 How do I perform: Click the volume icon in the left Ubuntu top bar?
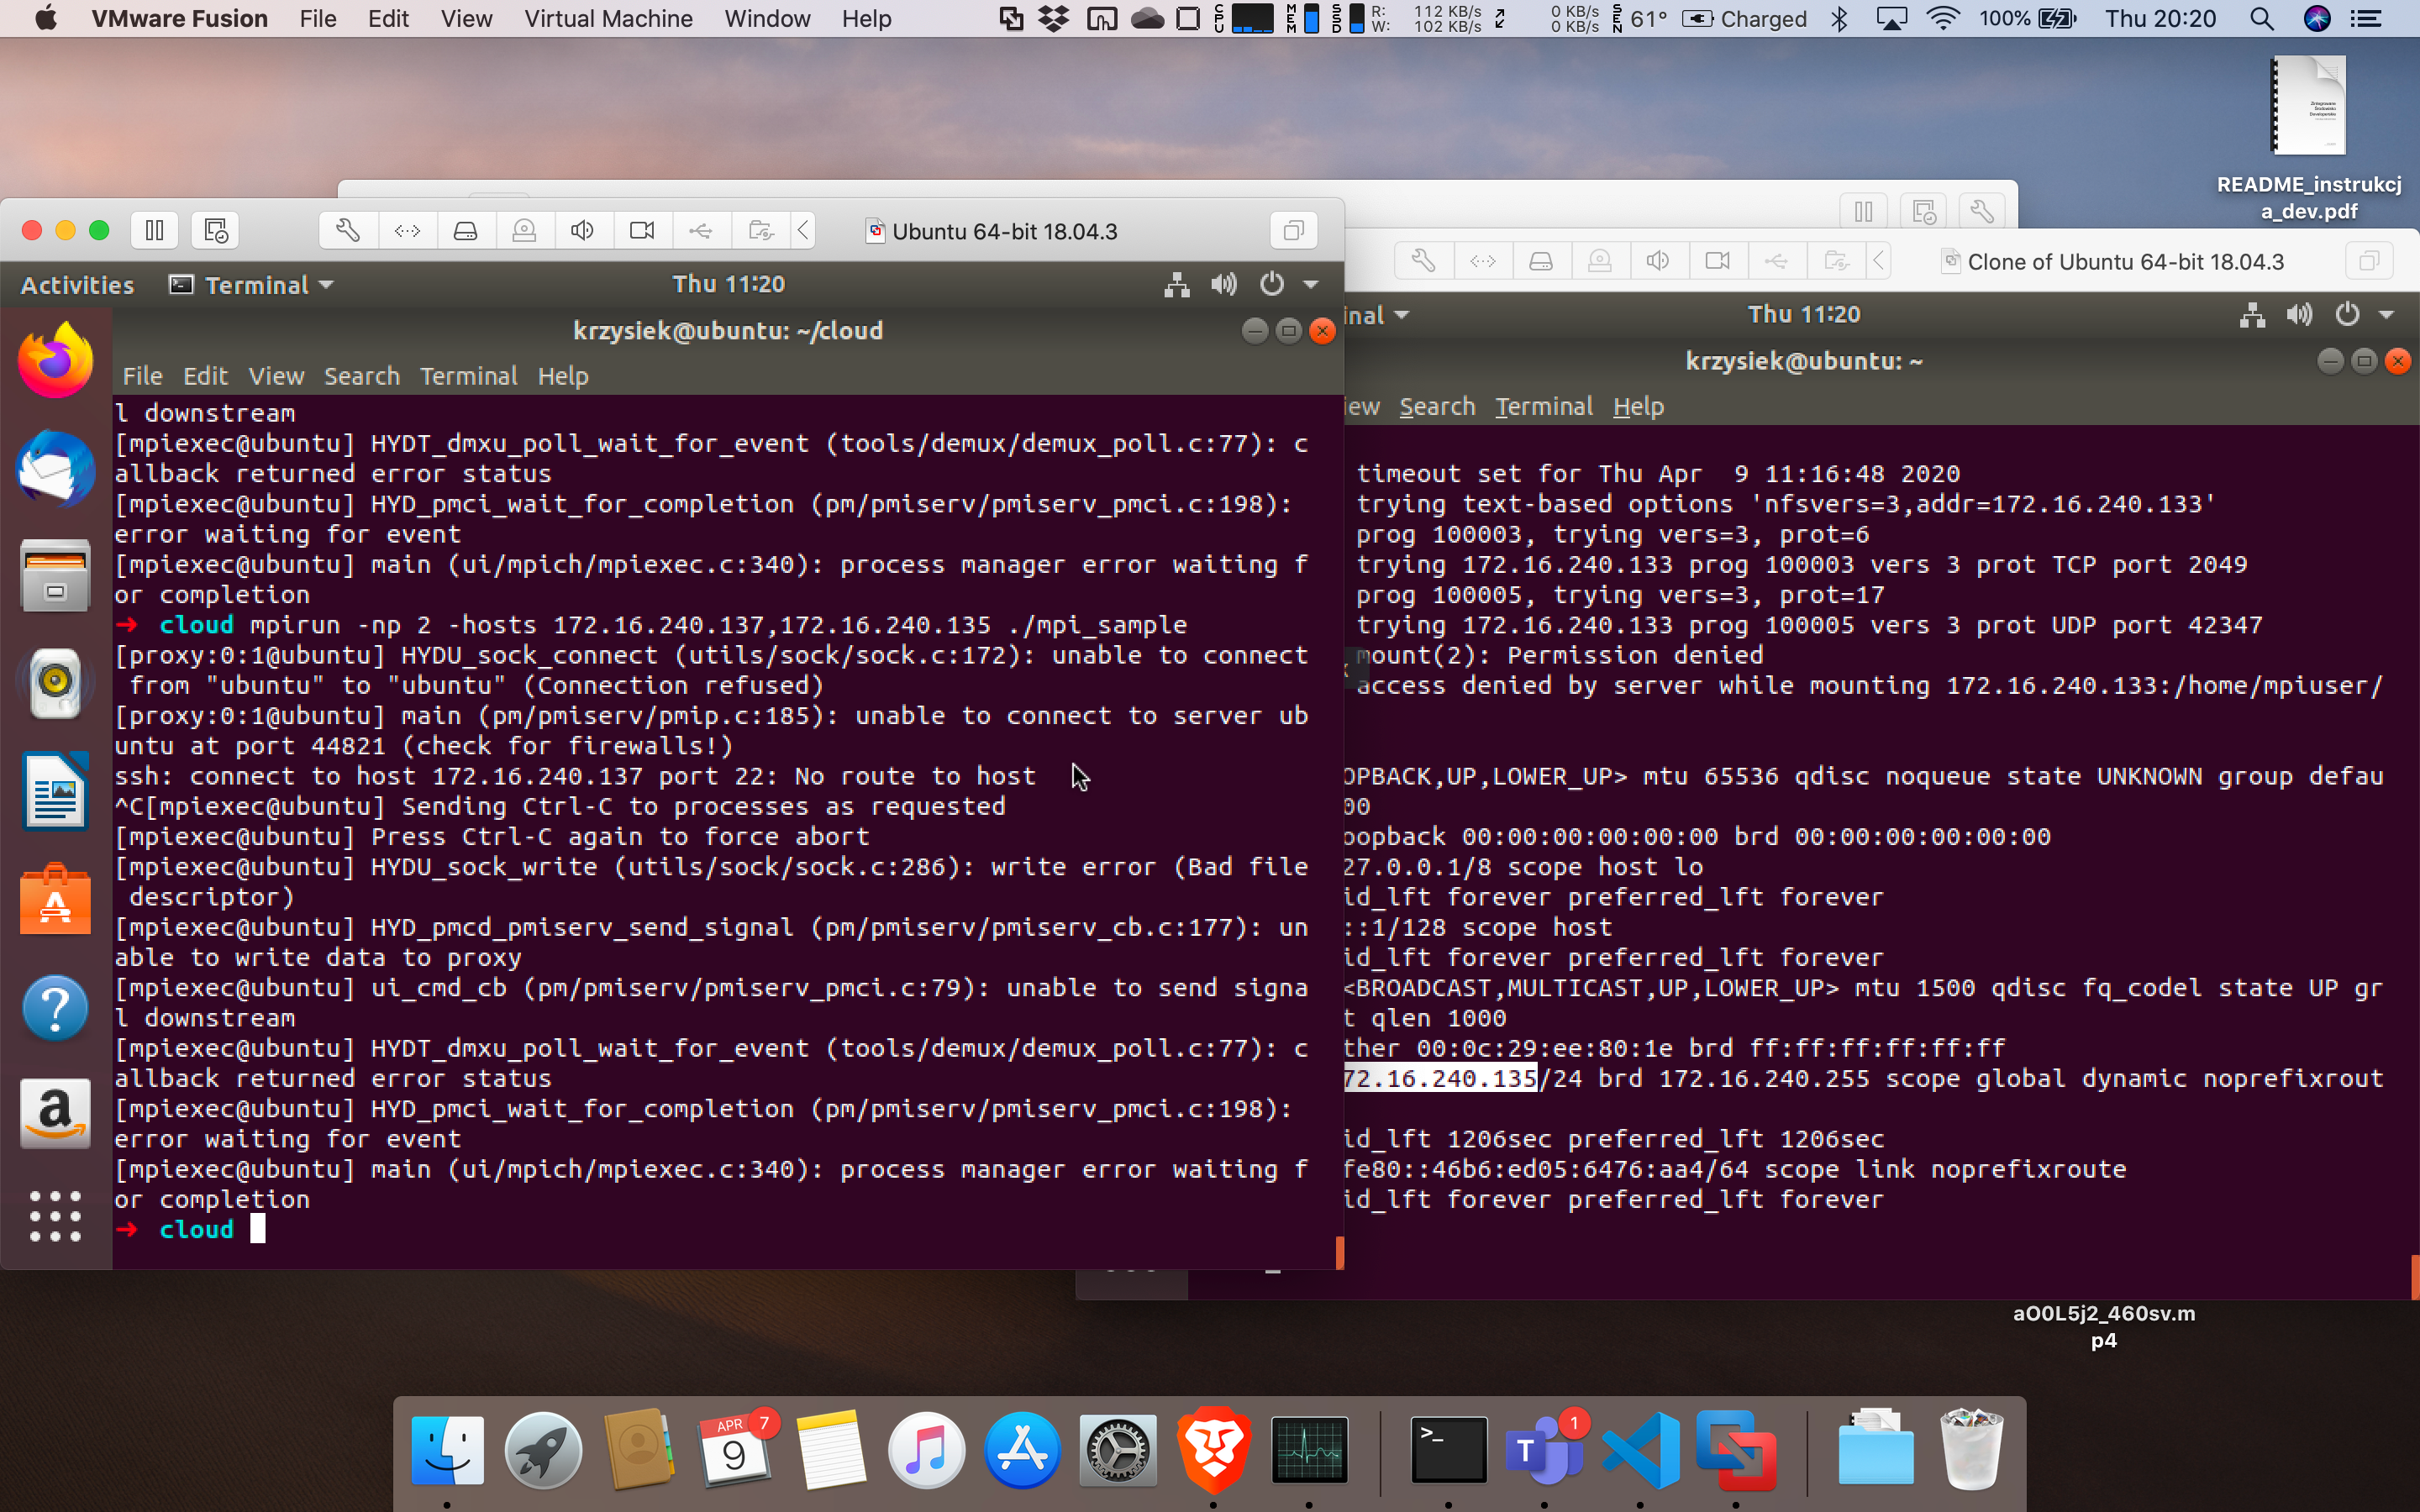[x=1223, y=285]
